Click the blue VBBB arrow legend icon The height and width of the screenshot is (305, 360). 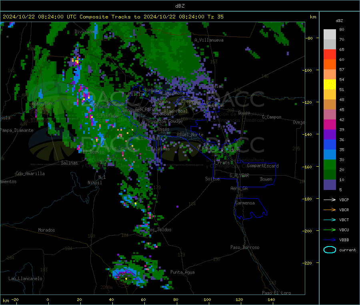pos(330,240)
